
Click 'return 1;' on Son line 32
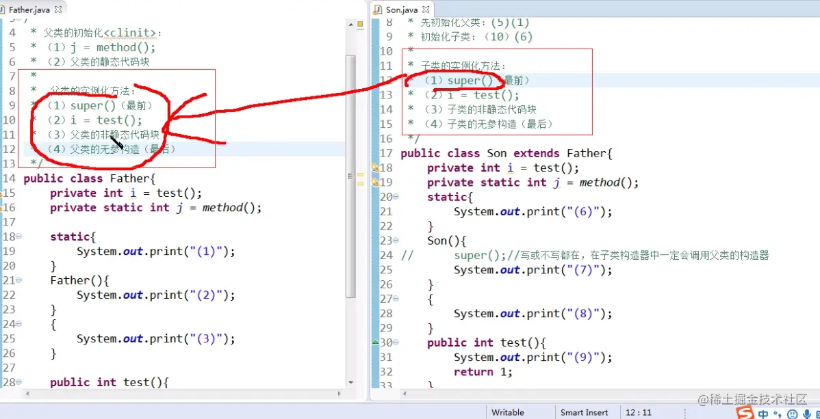483,372
